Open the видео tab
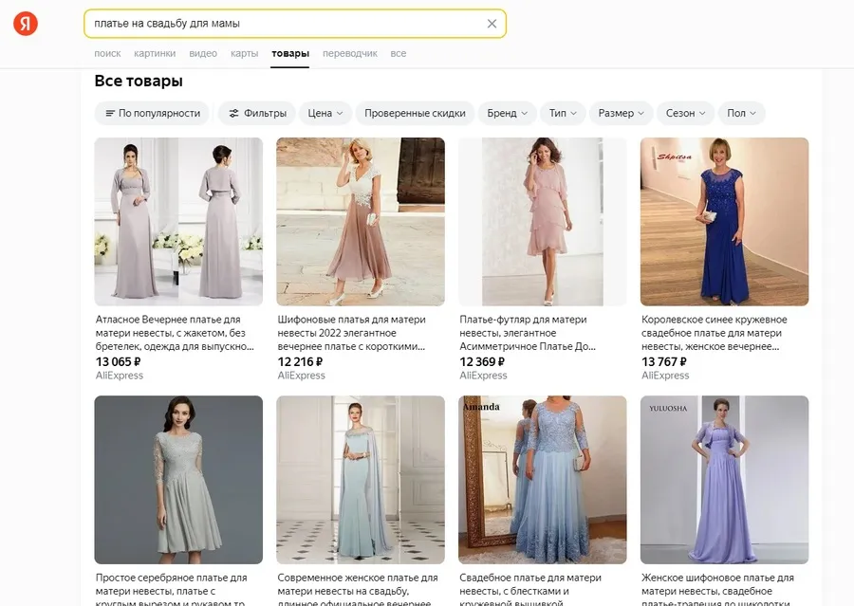The width and height of the screenshot is (854, 606). [203, 53]
